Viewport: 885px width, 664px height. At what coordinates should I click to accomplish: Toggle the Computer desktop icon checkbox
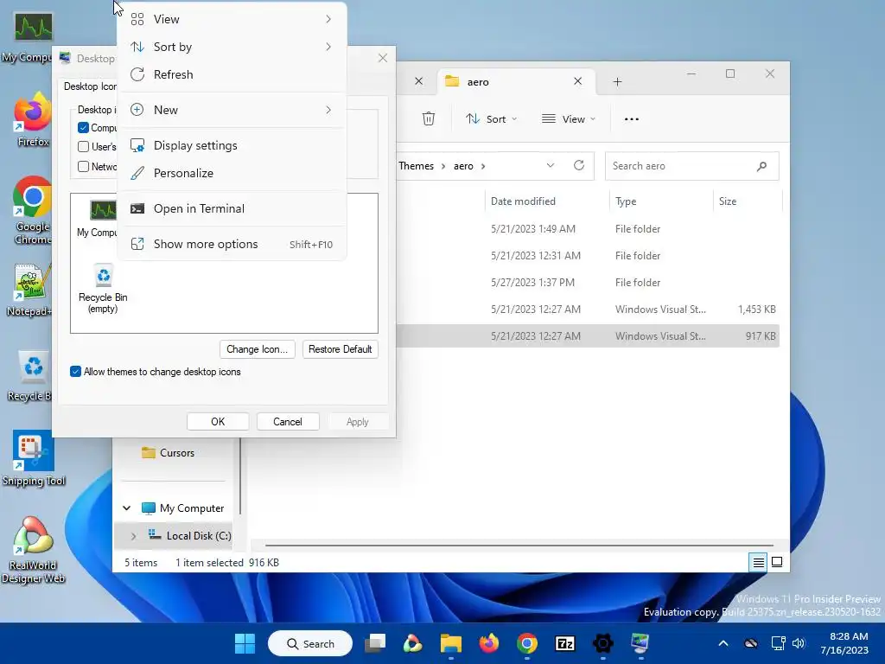click(x=84, y=128)
